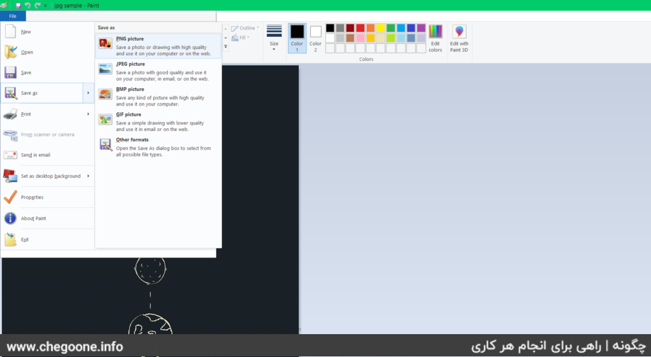Image resolution: width=651 pixels, height=357 pixels.
Task: Pick the turquoise blue color swatch
Action: [401, 28]
